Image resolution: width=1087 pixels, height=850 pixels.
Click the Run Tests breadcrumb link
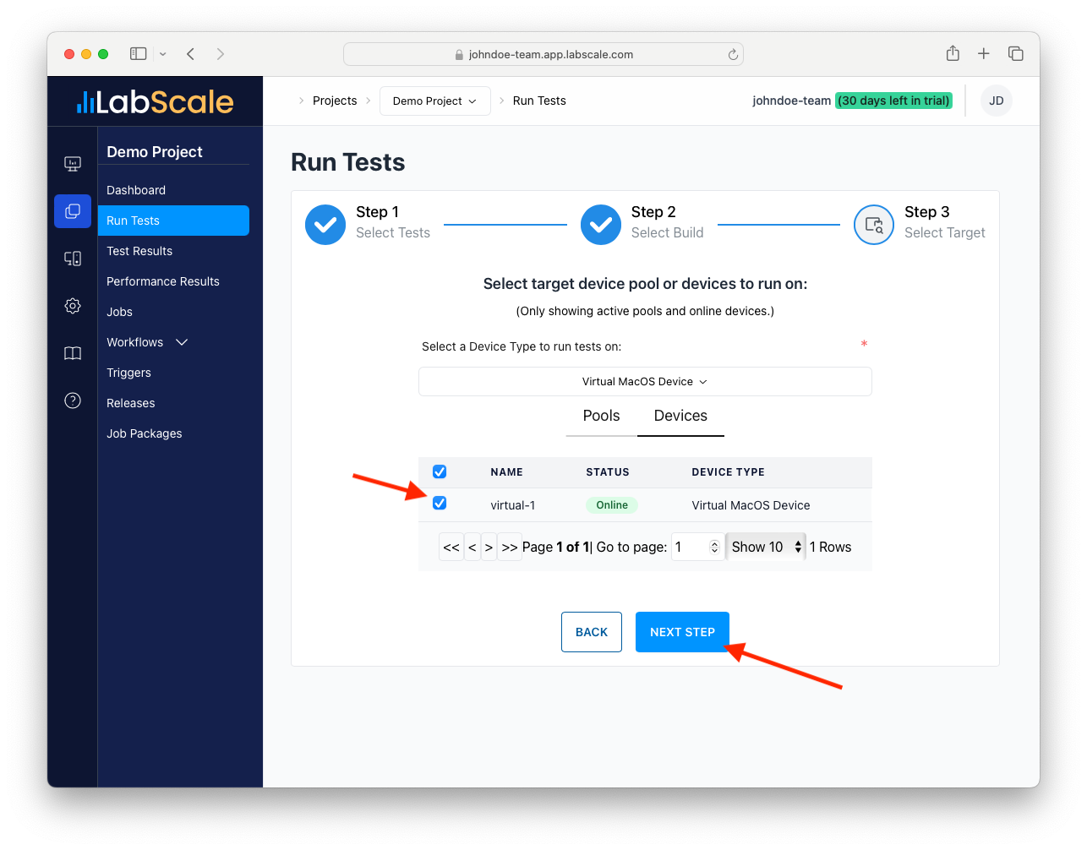[539, 101]
